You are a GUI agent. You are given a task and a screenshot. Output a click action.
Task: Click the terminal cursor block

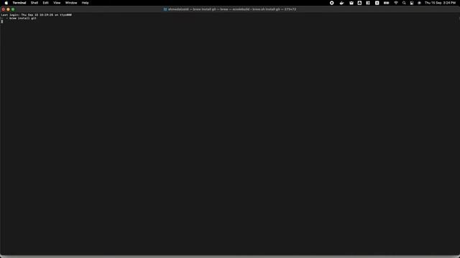tap(2, 21)
